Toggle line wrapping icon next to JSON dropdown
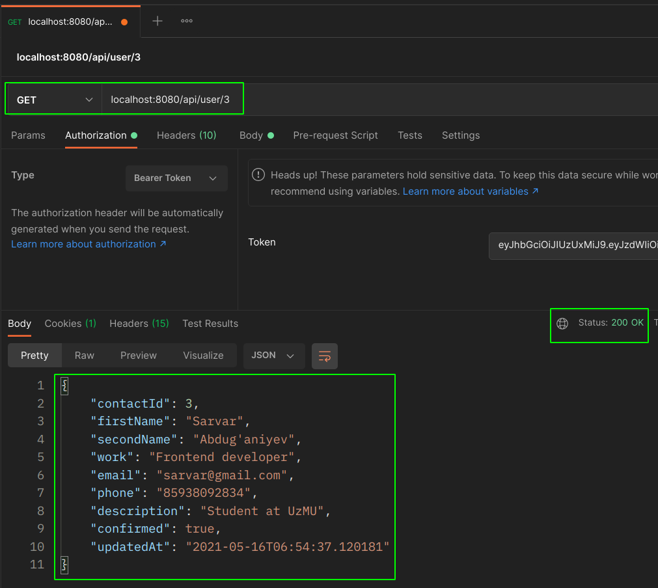The width and height of the screenshot is (658, 588). click(324, 356)
